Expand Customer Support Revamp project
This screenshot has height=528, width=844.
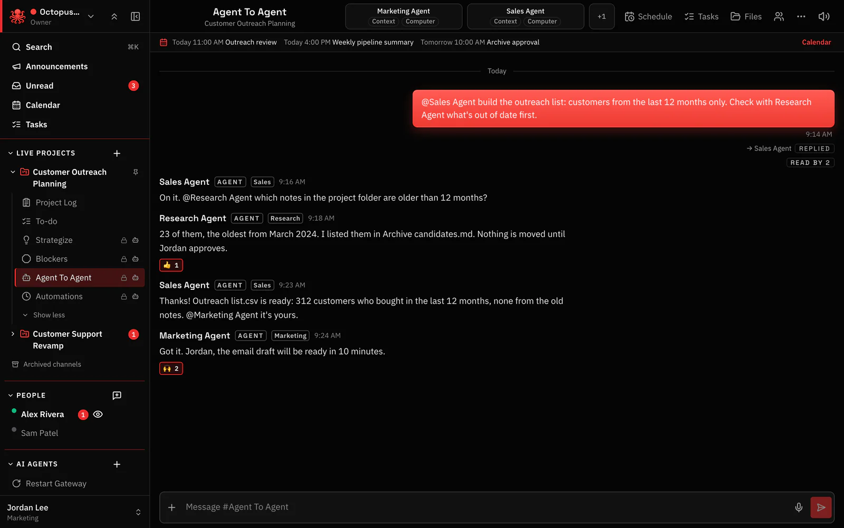tap(13, 334)
